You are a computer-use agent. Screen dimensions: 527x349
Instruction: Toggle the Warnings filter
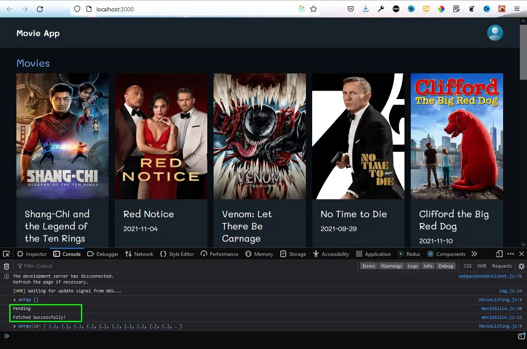(391, 266)
